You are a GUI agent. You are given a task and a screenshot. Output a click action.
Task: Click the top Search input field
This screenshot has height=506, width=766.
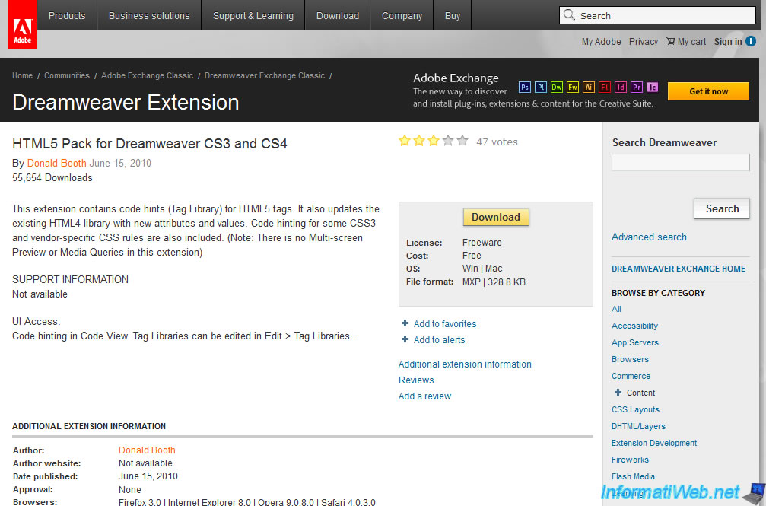[657, 15]
